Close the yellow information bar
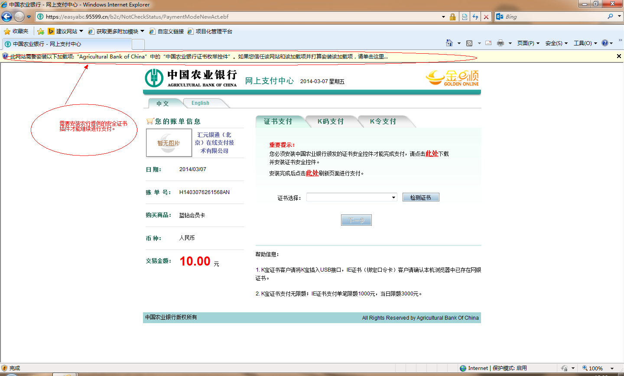 (x=619, y=56)
